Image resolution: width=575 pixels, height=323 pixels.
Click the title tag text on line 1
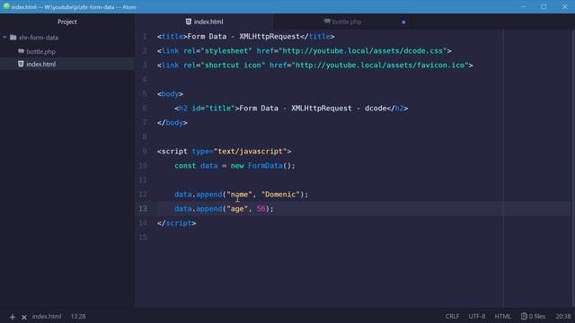click(x=243, y=37)
